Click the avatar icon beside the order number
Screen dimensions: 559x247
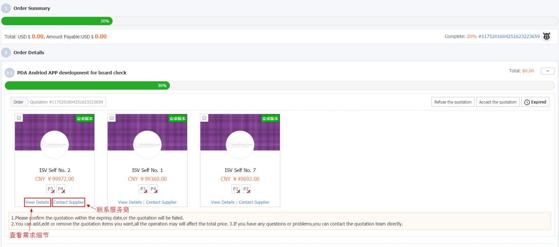click(546, 36)
